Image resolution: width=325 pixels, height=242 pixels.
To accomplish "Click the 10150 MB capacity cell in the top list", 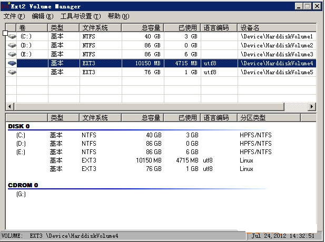I will coord(148,63).
